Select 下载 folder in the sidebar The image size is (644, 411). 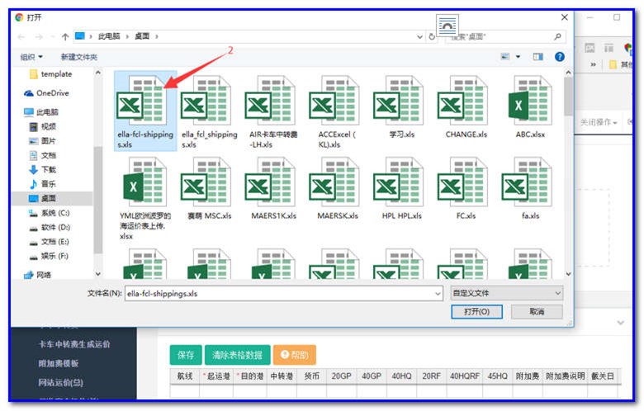(x=47, y=169)
